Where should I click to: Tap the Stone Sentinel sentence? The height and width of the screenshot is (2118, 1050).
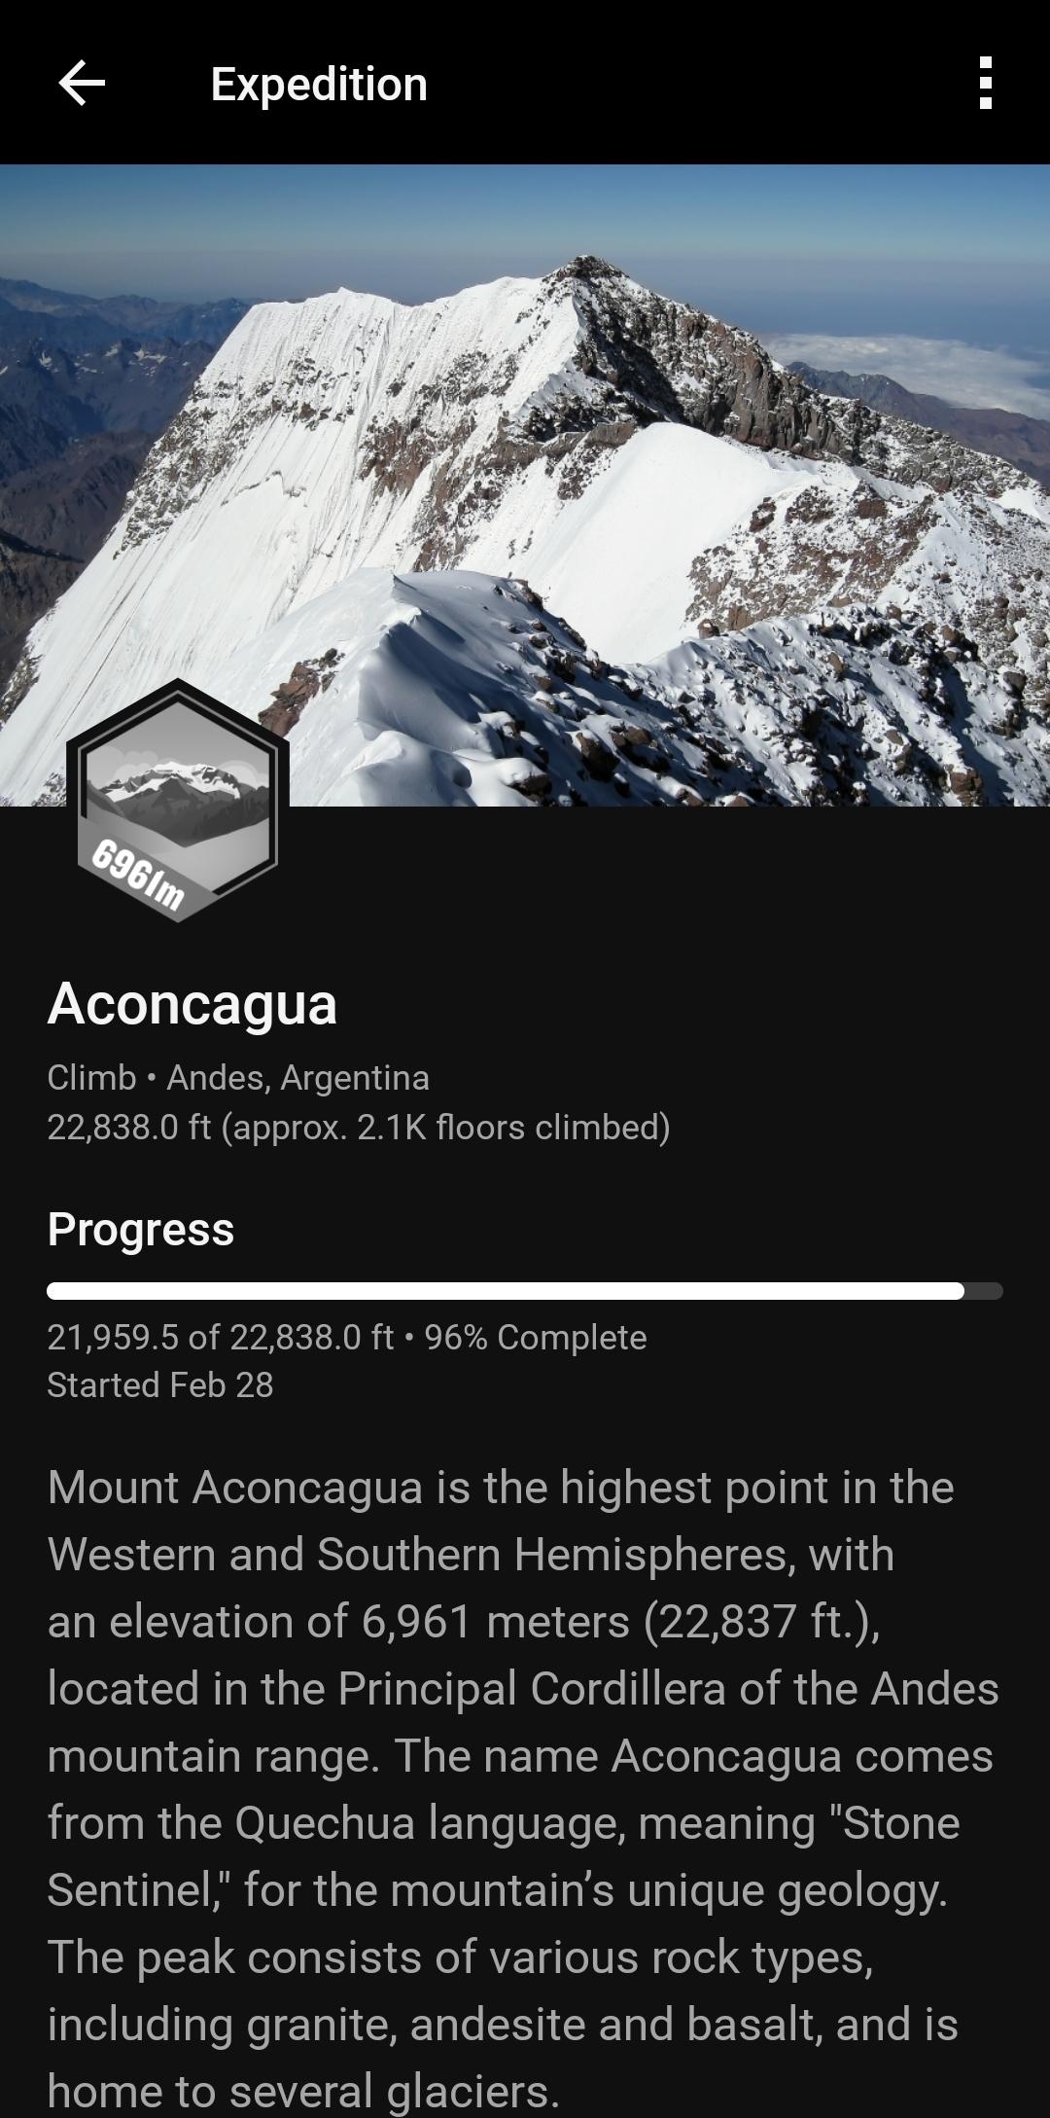pyautogui.click(x=523, y=1822)
